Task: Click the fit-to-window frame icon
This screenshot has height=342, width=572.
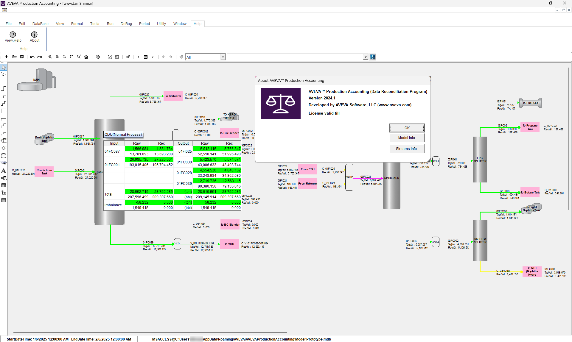Action: pyautogui.click(x=72, y=57)
